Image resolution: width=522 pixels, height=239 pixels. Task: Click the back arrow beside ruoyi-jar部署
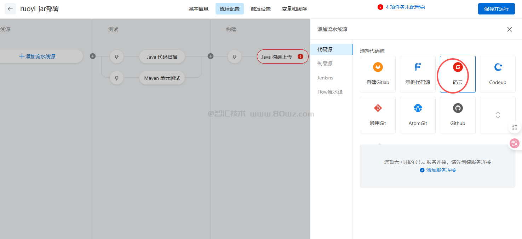[10, 9]
